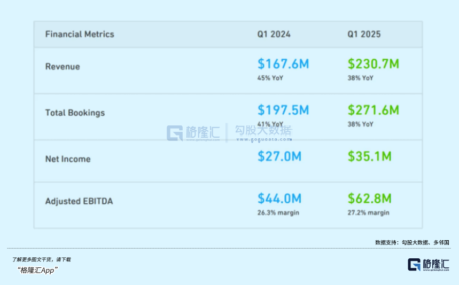This screenshot has width=459, height=285.
Task: Click the Revenue row label
Action: (x=63, y=67)
